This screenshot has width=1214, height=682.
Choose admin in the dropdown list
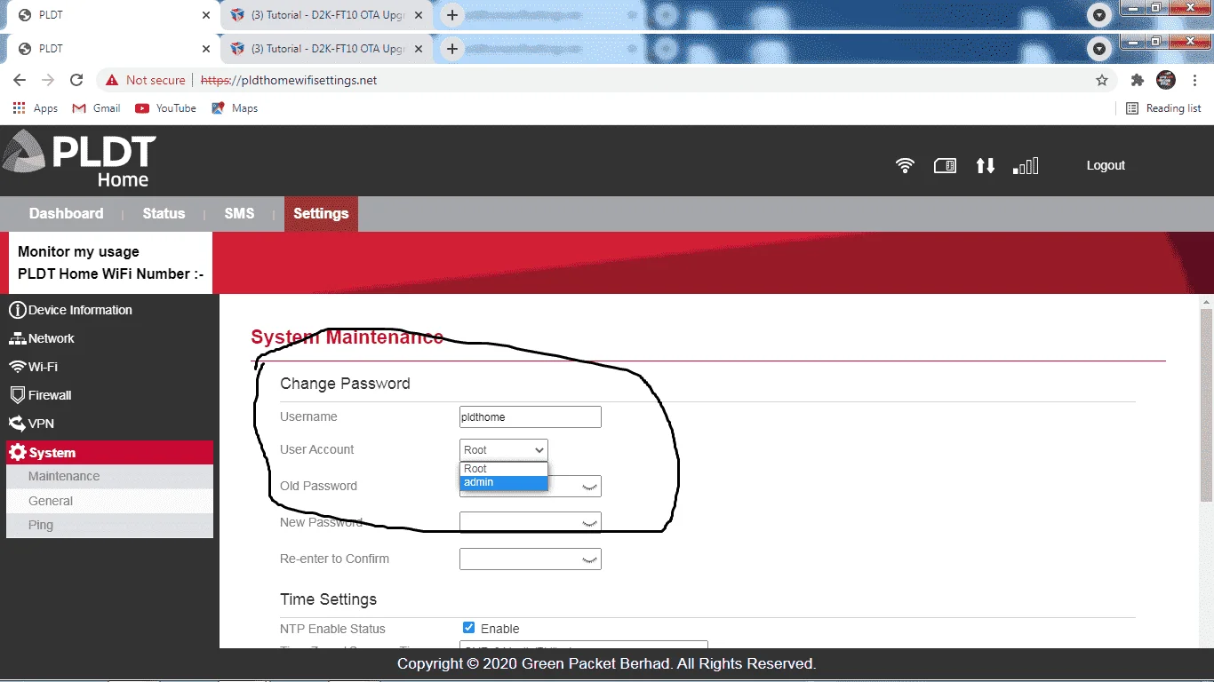click(504, 482)
